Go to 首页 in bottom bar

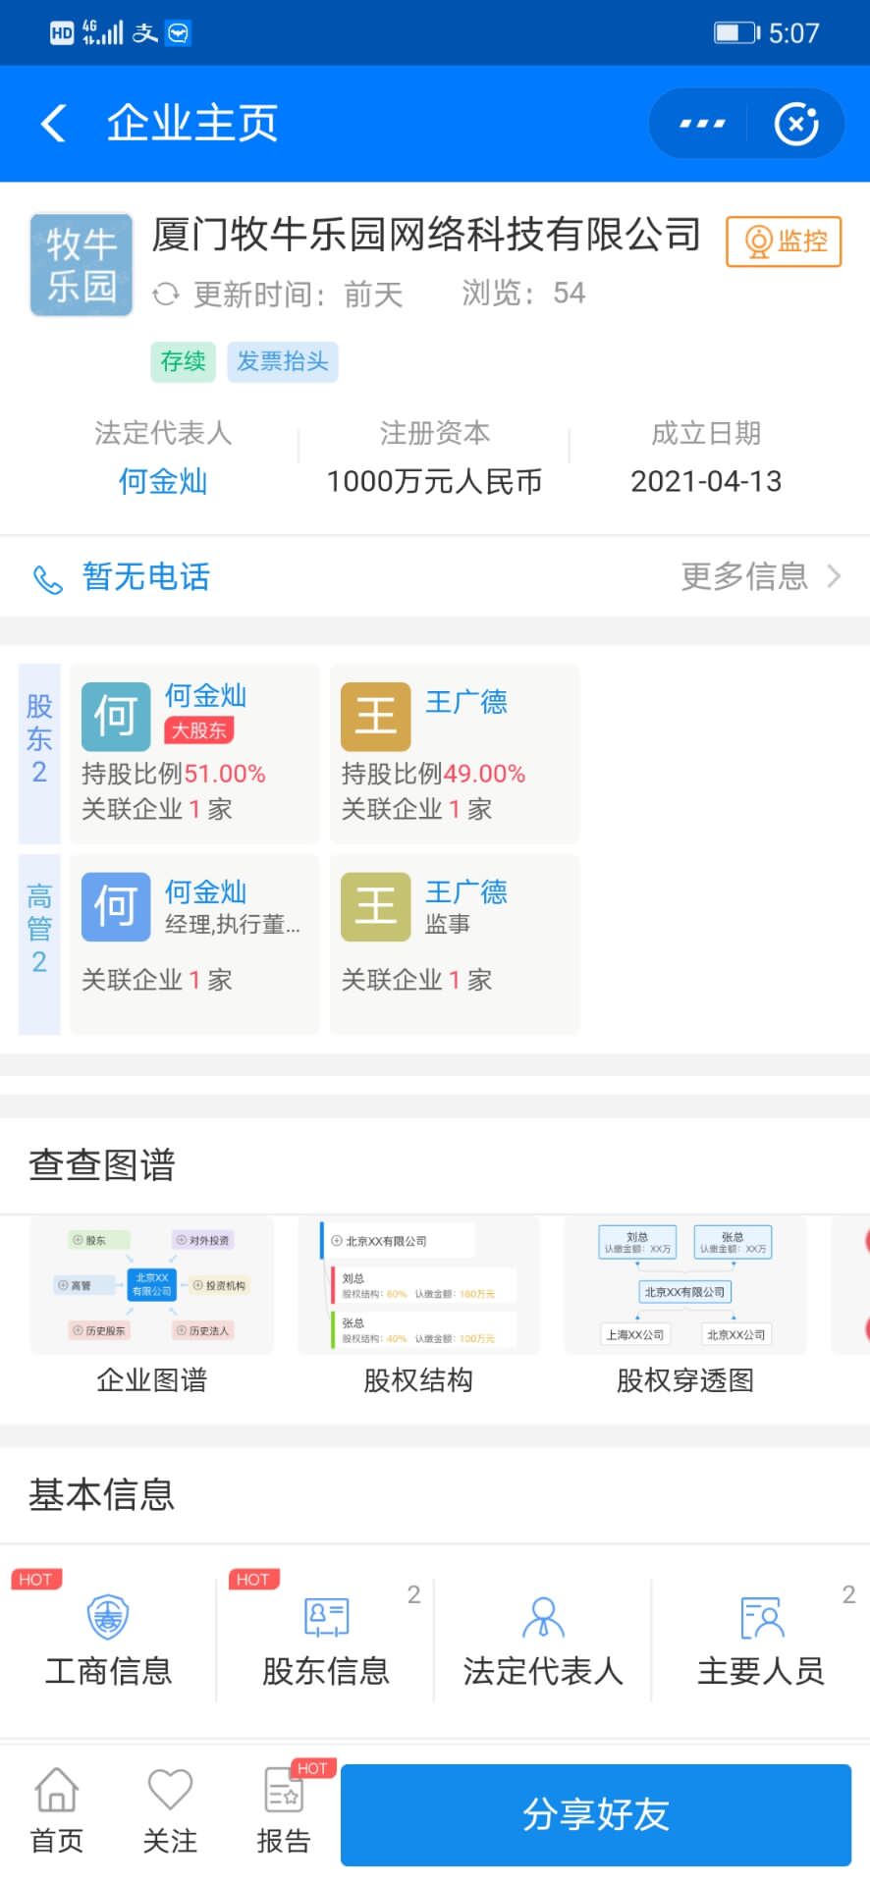(x=57, y=1811)
